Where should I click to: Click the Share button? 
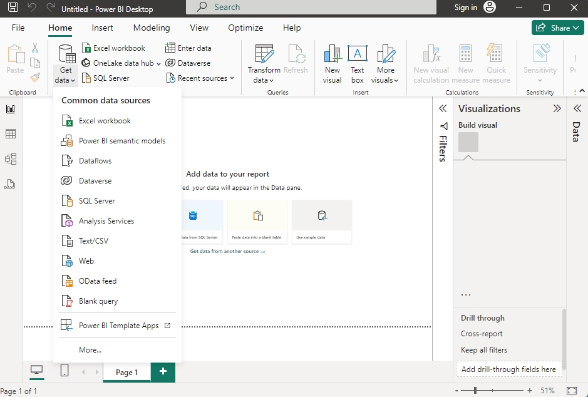557,28
